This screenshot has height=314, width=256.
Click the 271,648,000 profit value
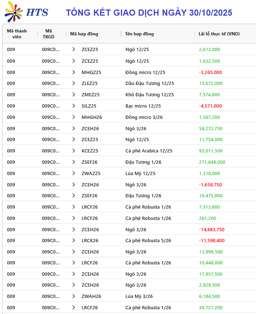pos(212,162)
